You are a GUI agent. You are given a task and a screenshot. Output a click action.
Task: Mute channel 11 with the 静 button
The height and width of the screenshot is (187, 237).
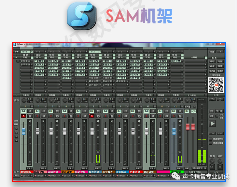166,116
